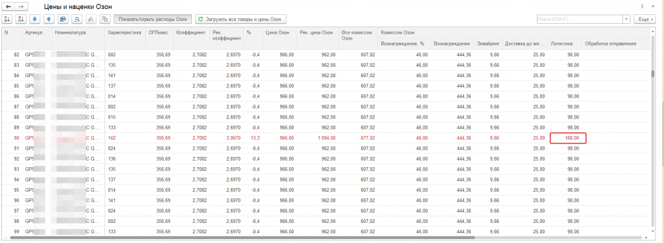Viewport: 664px width, 243px height.
Task: Click the copy toolbar icon
Action: (105, 19)
